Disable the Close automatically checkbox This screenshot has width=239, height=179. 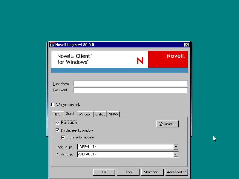tap(63, 137)
